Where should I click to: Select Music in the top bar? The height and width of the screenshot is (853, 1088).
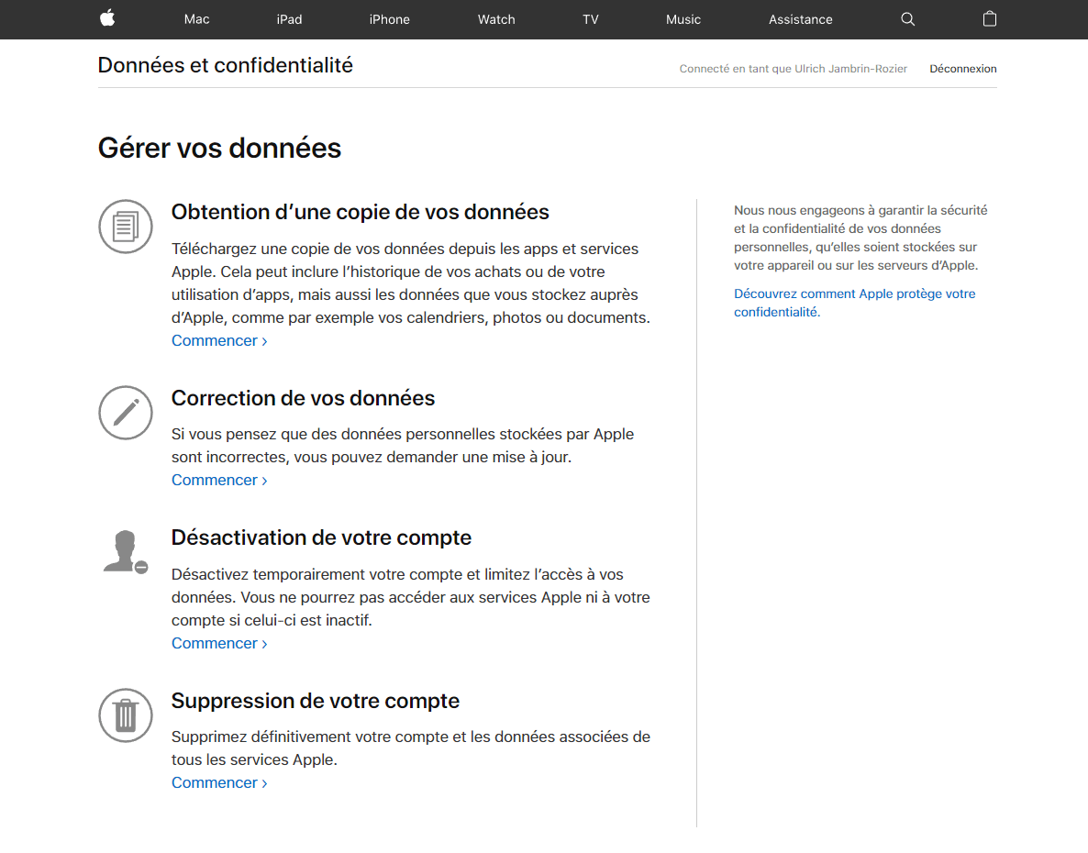coord(683,19)
